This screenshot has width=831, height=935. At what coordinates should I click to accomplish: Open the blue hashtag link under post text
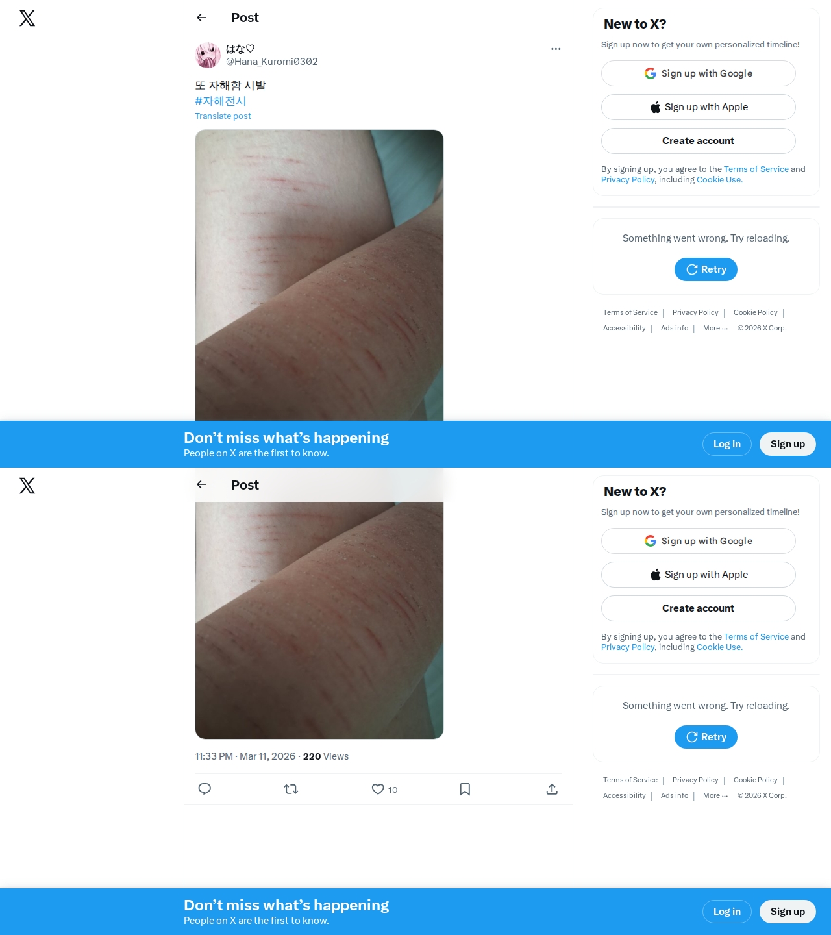(x=221, y=101)
